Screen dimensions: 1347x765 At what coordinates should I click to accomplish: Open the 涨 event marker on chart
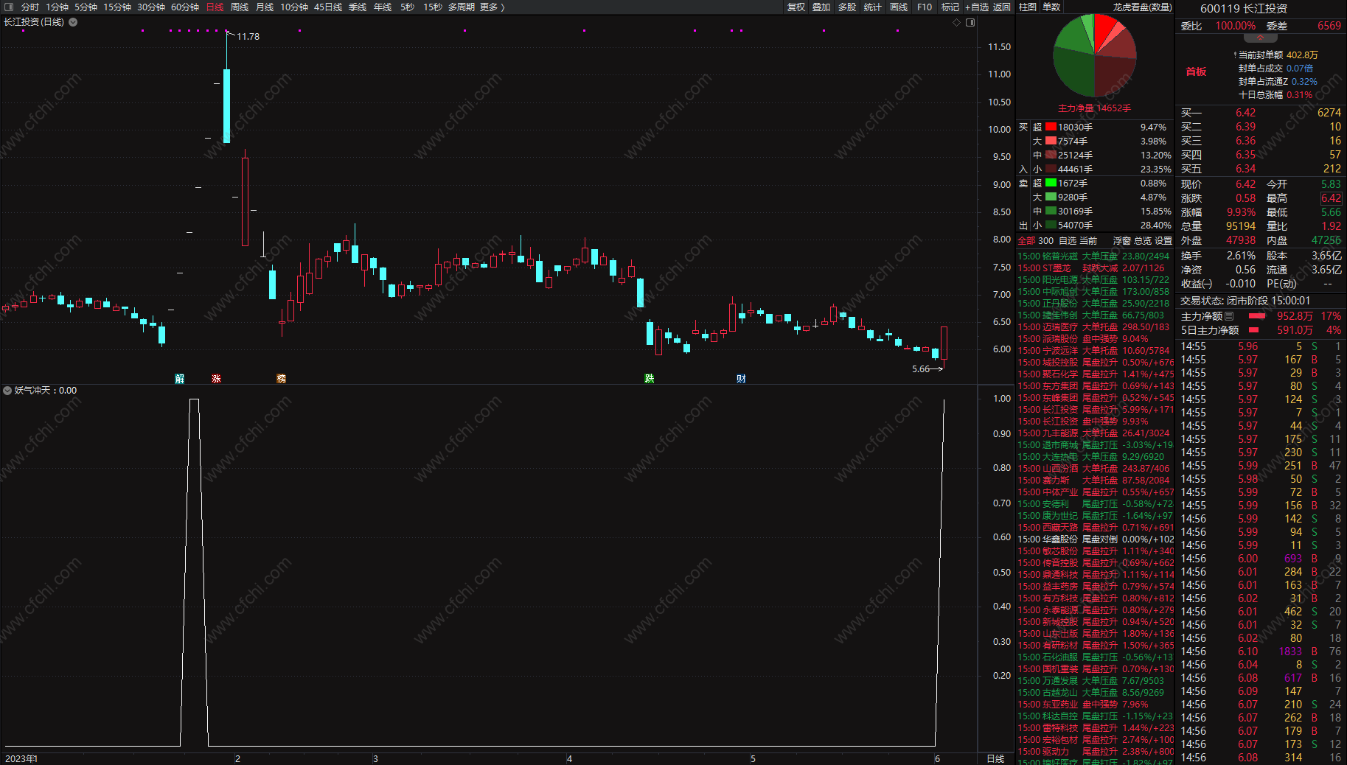(216, 378)
